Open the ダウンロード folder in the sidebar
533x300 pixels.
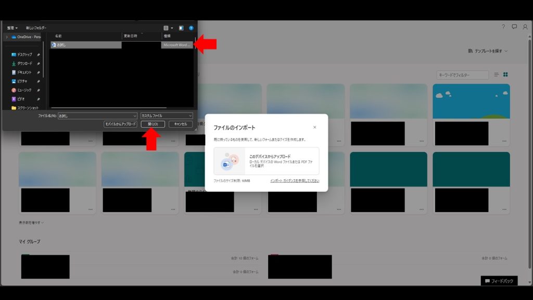[24, 64]
